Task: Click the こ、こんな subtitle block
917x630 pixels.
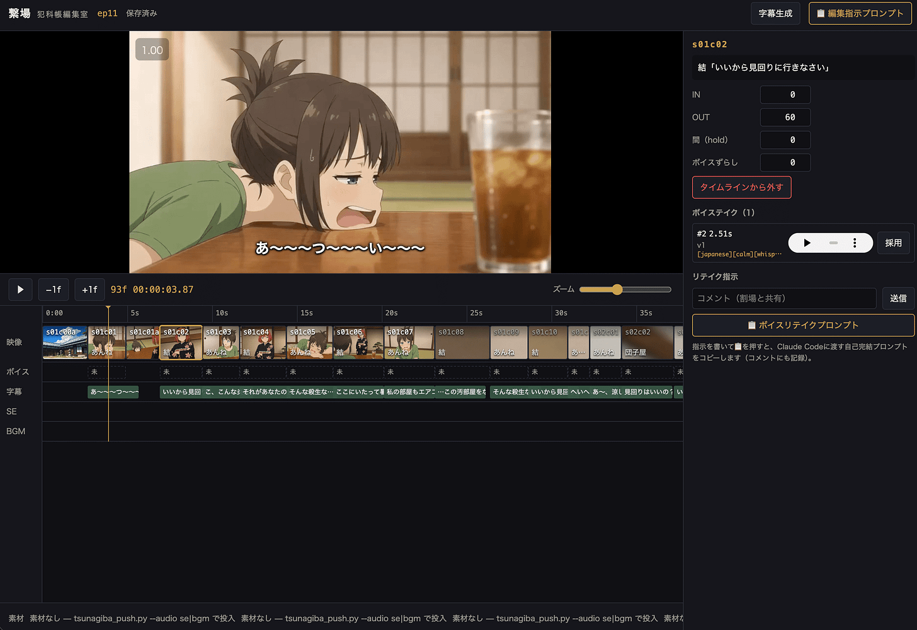Action: [222, 392]
